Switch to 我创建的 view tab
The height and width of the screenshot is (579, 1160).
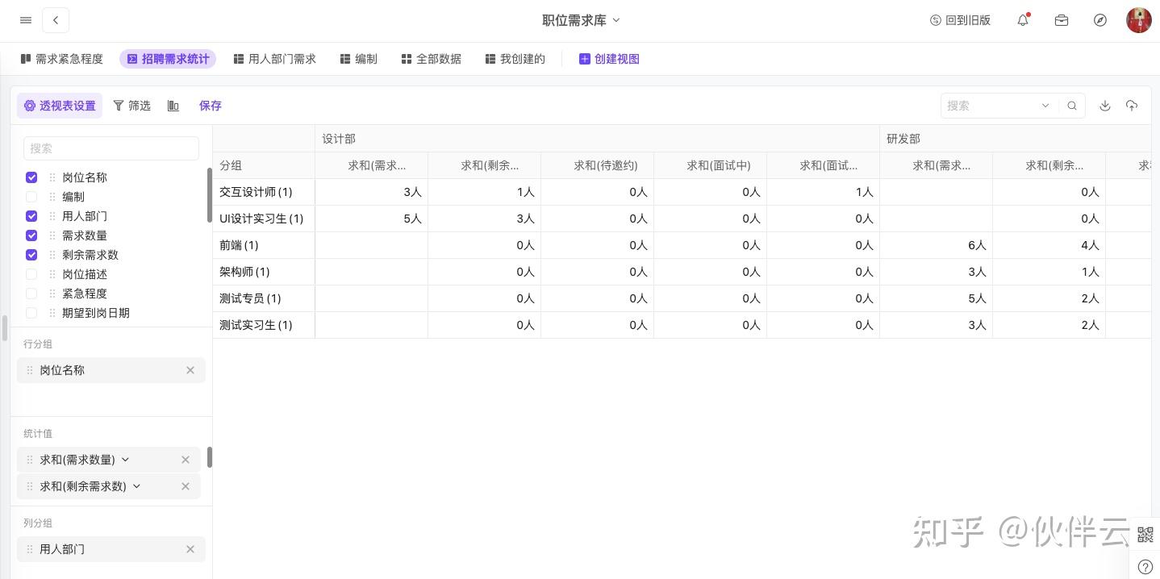coord(515,59)
